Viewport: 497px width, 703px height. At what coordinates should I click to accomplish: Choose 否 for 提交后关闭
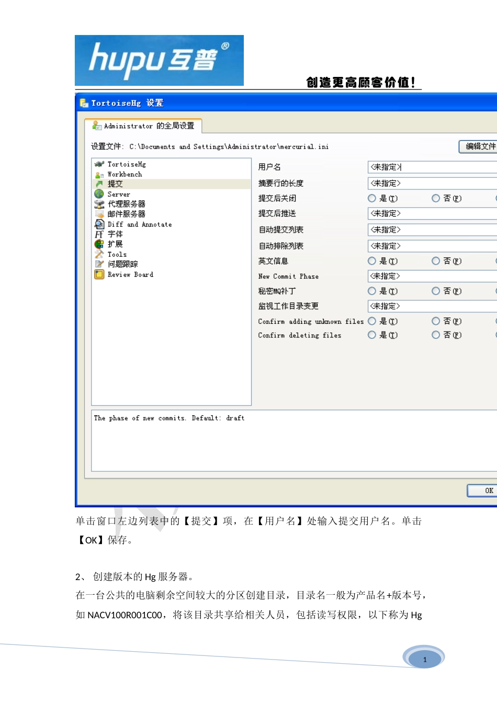(436, 198)
